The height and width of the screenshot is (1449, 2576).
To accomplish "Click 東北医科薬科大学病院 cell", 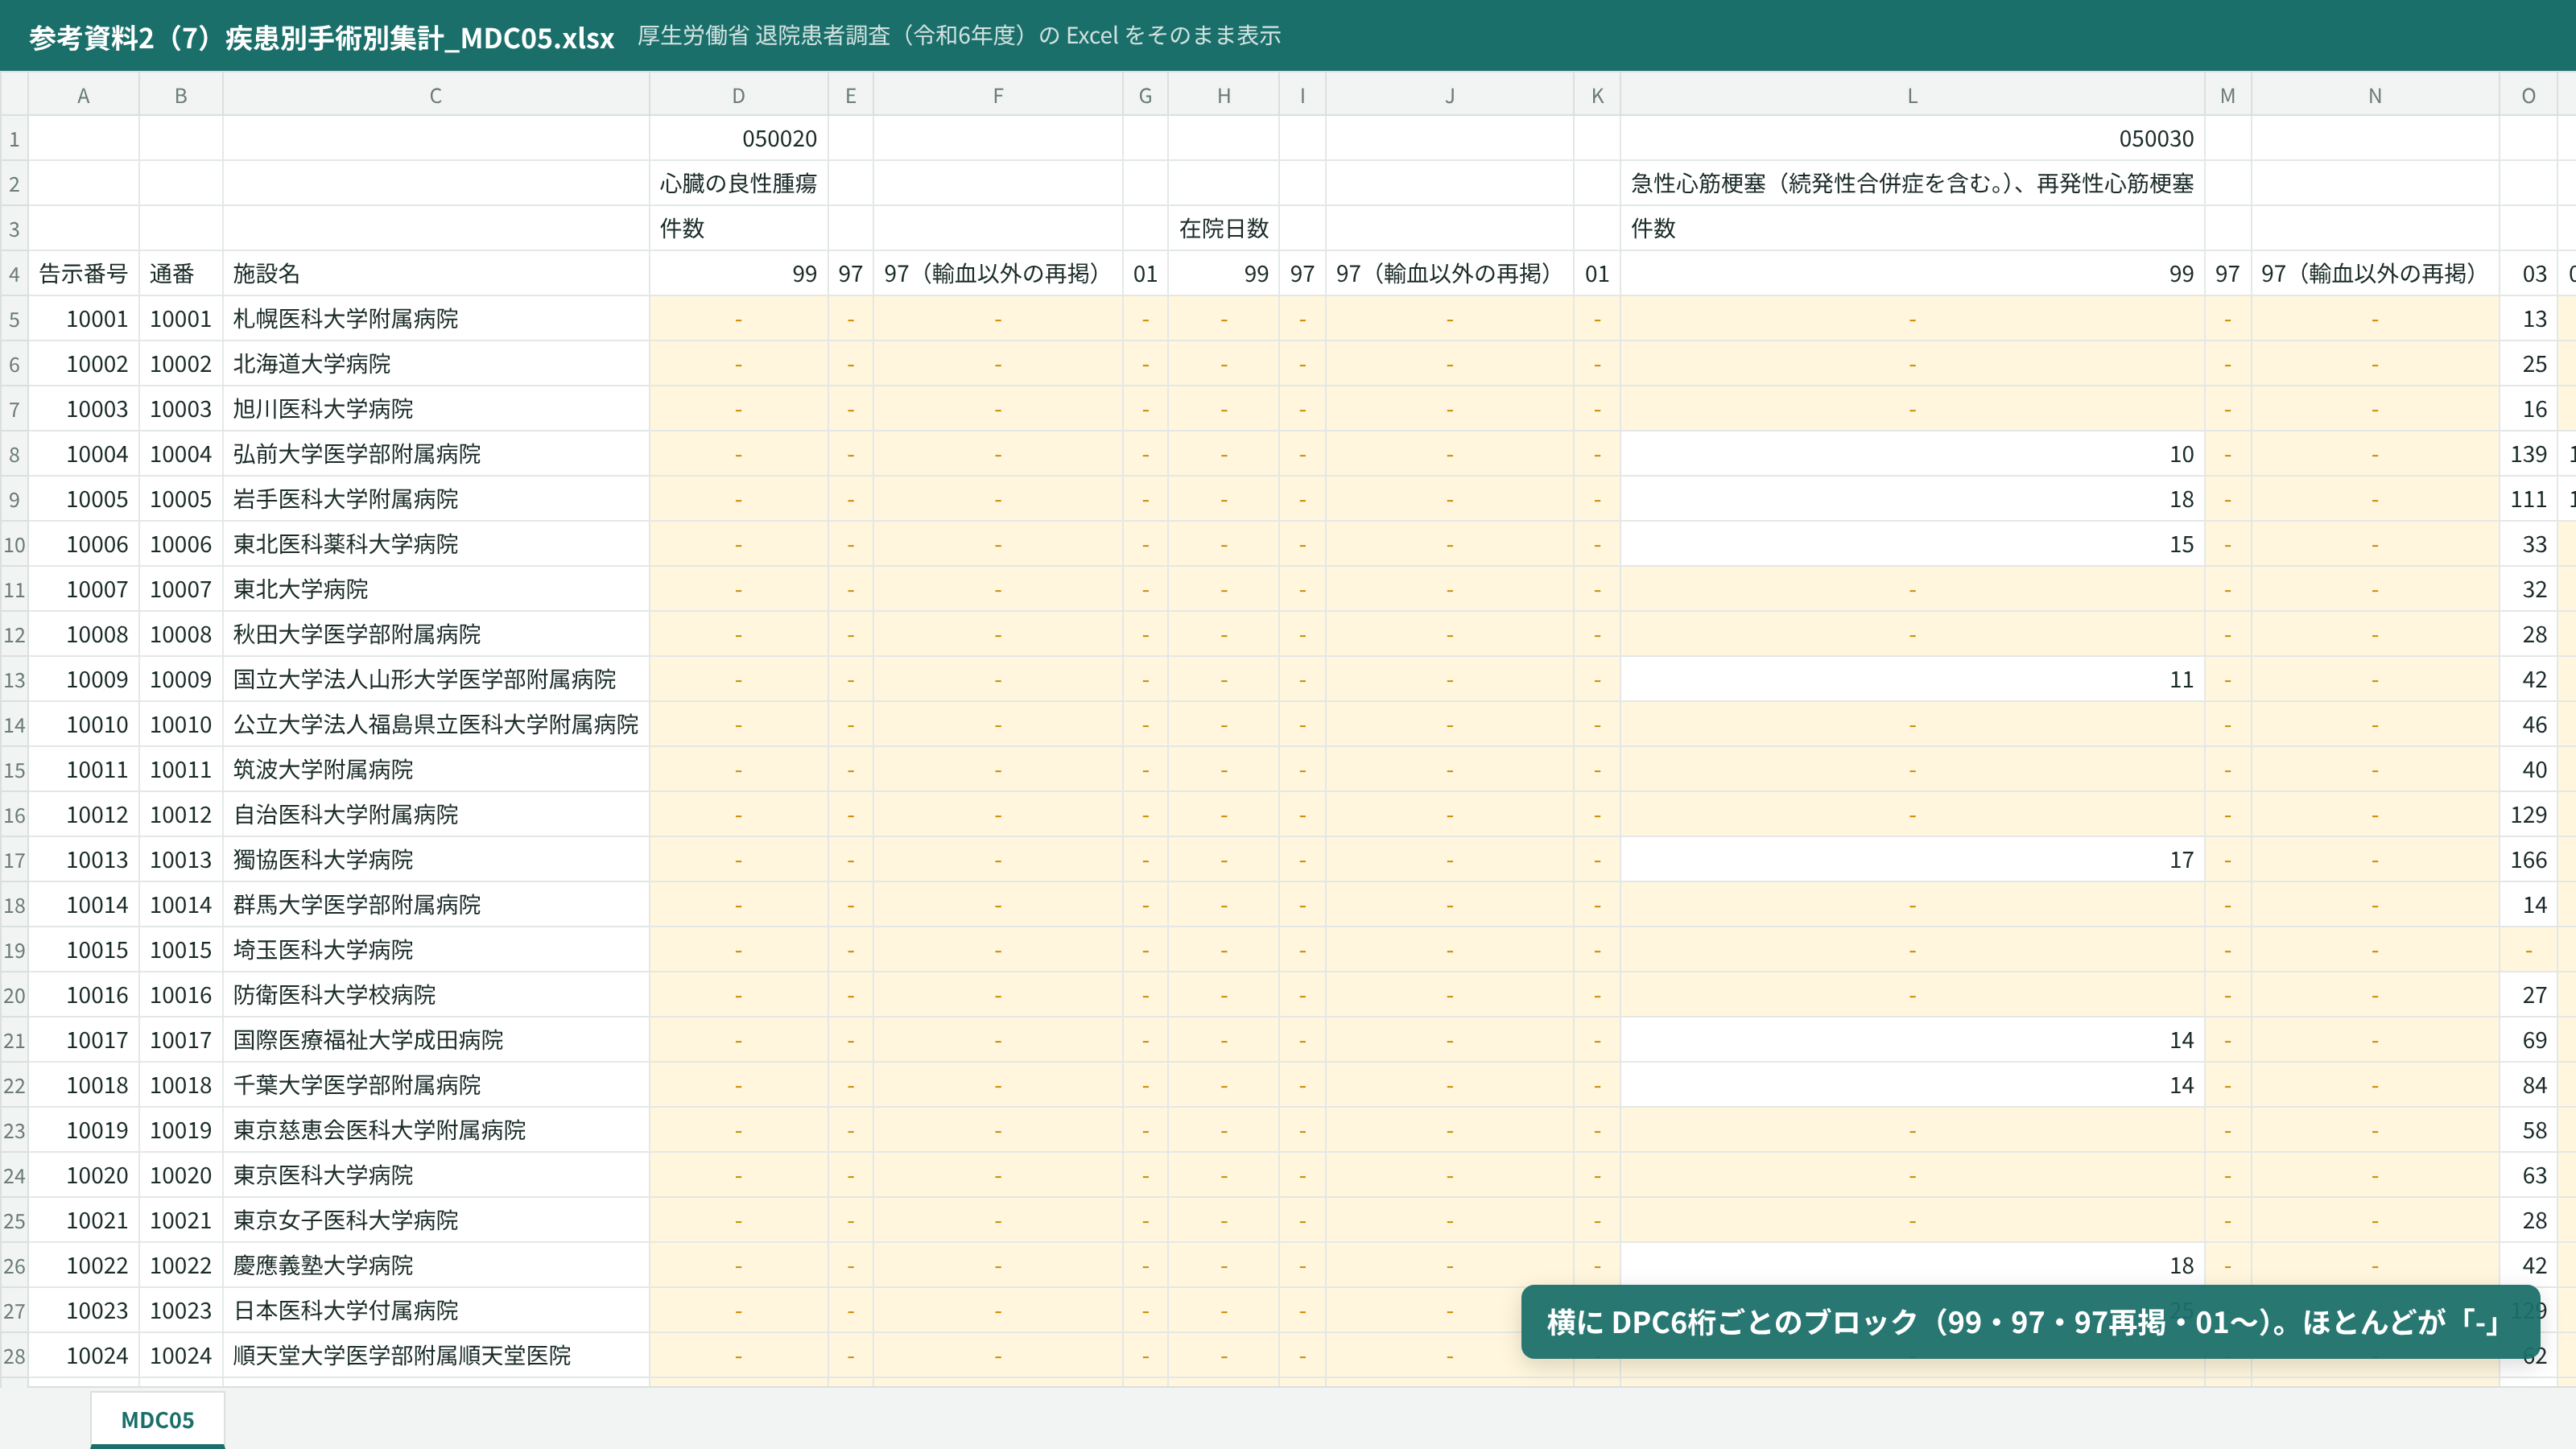I will tap(435, 544).
